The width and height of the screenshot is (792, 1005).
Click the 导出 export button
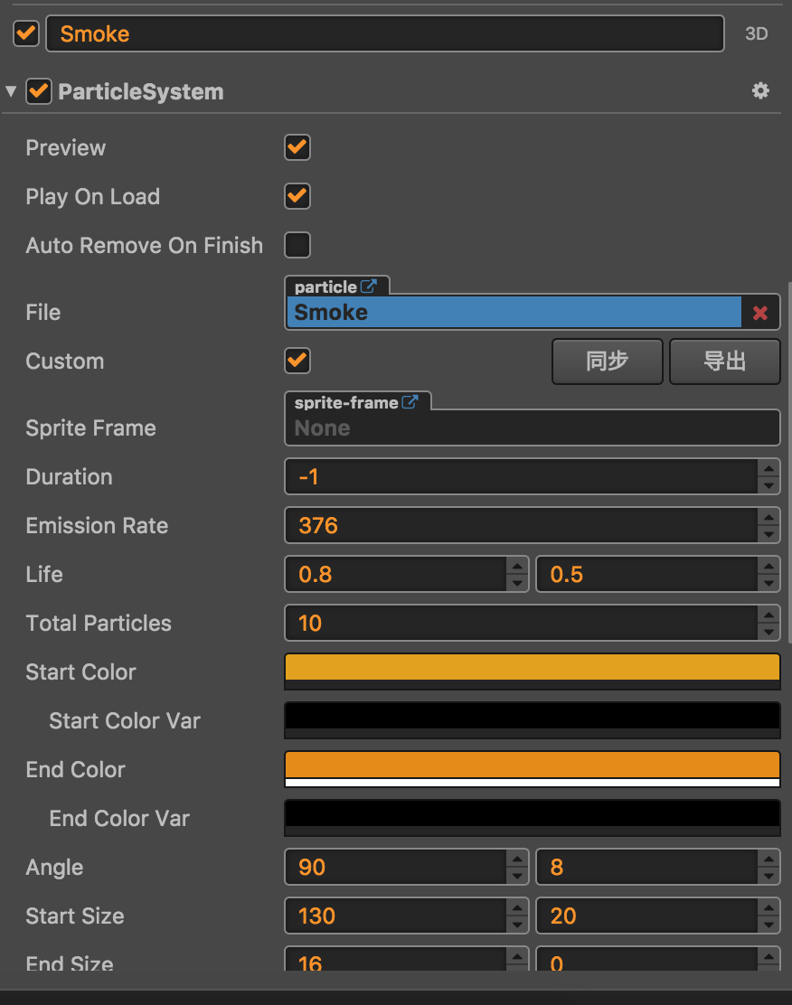coord(724,362)
